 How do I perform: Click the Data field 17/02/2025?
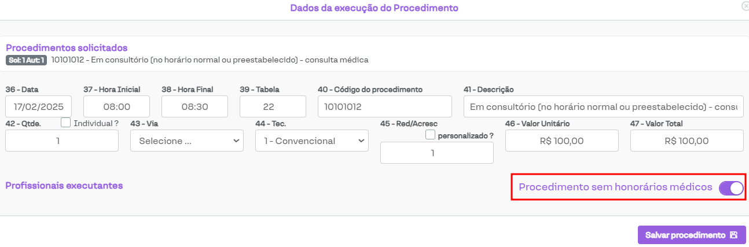pos(39,107)
